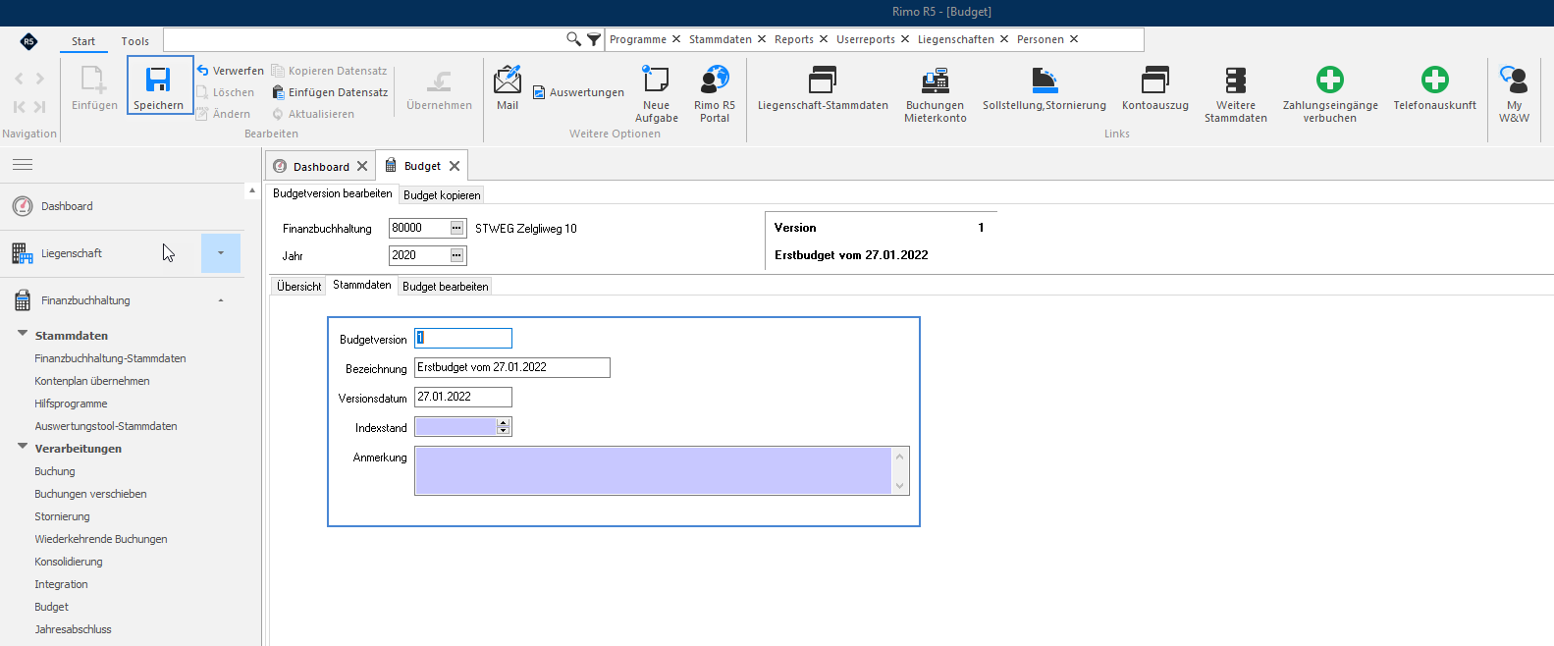Click Kopieren Datensatz
The width and height of the screenshot is (1554, 646).
(x=329, y=71)
